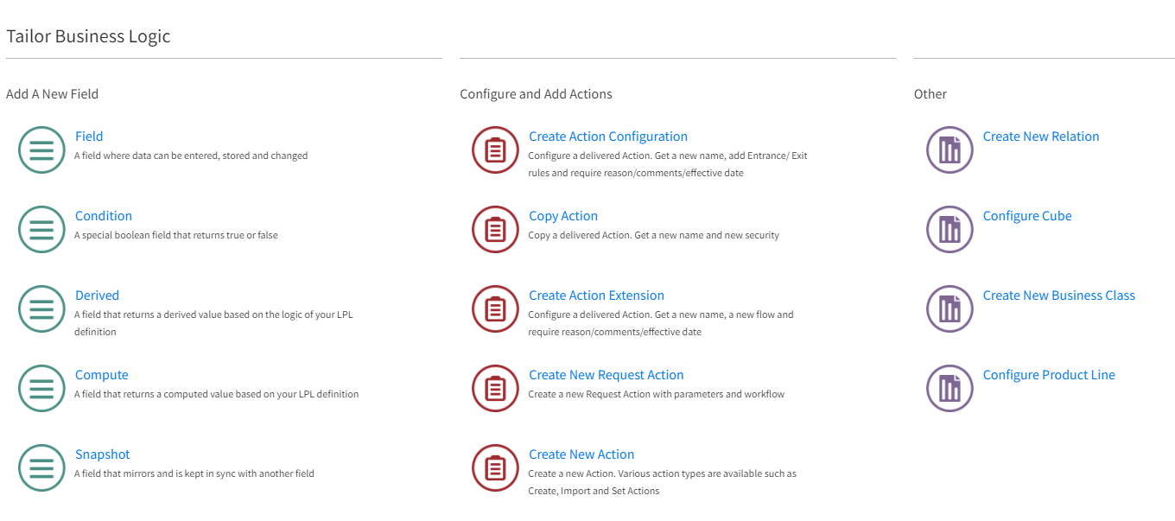
Task: Open the Derived field link
Action: pyautogui.click(x=97, y=295)
